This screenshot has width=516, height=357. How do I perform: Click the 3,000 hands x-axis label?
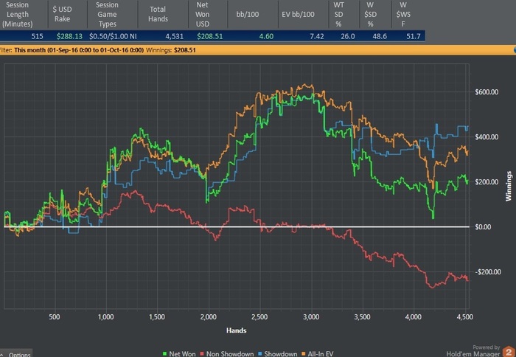pyautogui.click(x=311, y=317)
